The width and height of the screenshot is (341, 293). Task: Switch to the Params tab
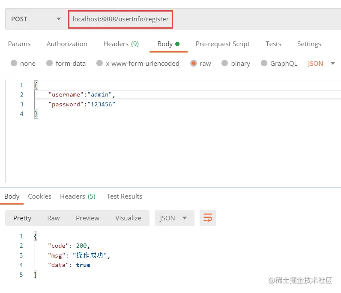19,44
